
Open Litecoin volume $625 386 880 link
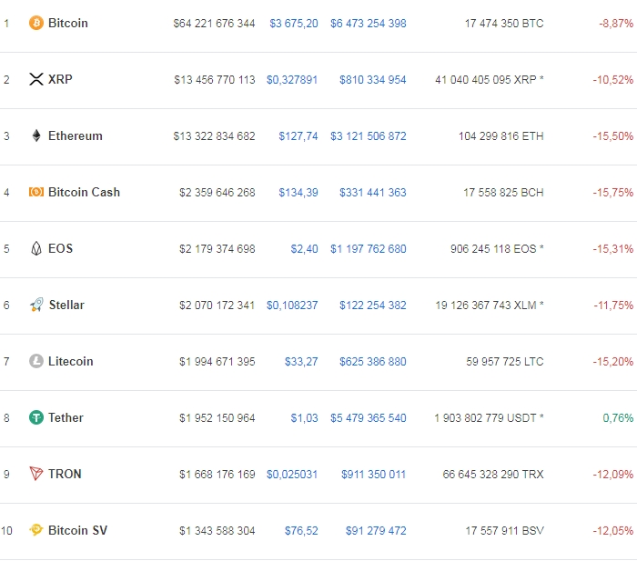tap(373, 361)
